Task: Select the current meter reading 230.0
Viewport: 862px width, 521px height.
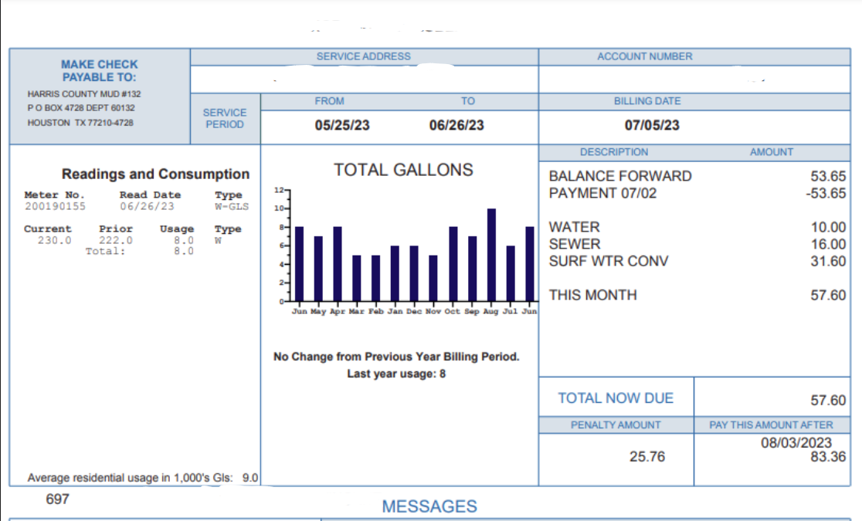Action: (54, 240)
